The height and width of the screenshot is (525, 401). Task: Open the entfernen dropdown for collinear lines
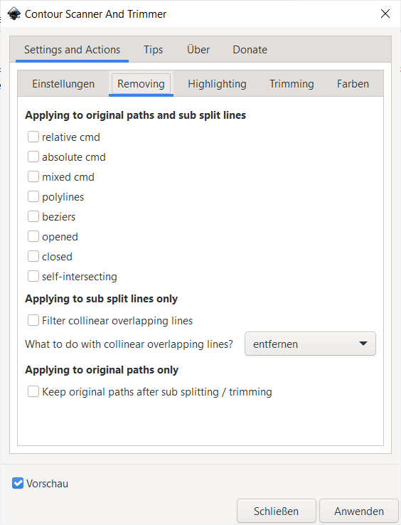310,344
